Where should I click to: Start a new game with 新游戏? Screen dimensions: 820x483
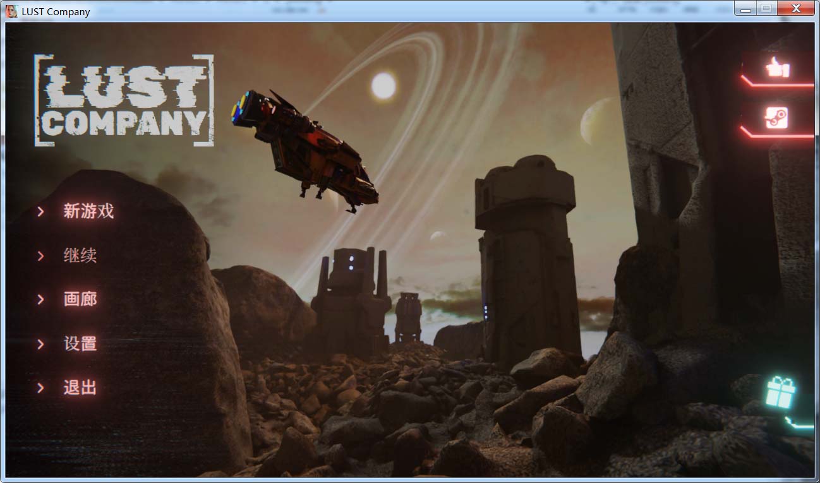pos(88,211)
